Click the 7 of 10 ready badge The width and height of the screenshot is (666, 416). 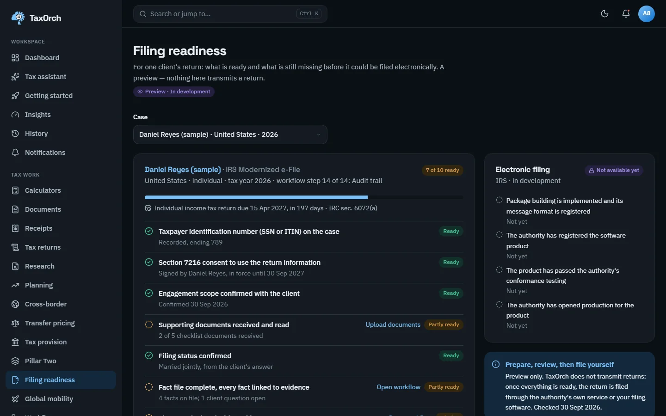(443, 170)
